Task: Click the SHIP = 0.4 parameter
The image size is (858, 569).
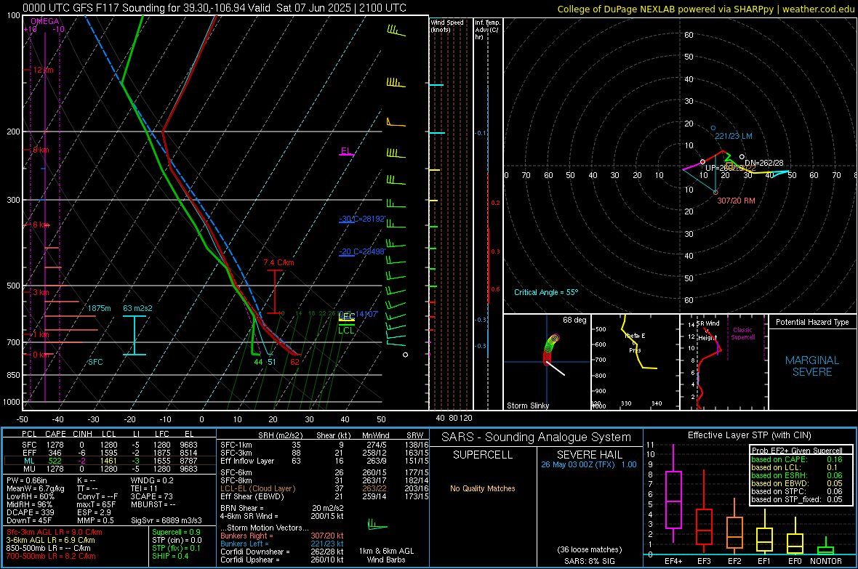Action: tap(170, 556)
